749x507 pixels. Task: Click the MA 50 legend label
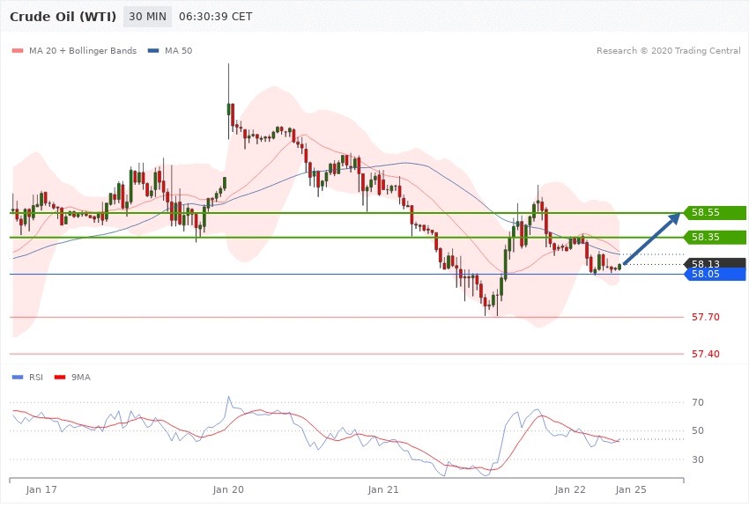point(178,50)
